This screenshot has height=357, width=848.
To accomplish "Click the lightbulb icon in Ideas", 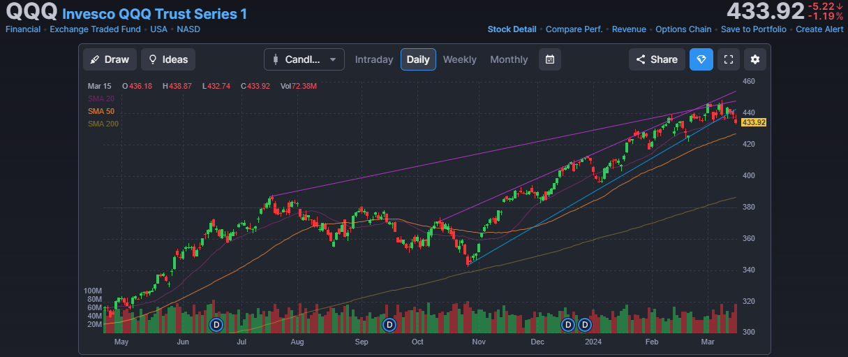I will (153, 59).
